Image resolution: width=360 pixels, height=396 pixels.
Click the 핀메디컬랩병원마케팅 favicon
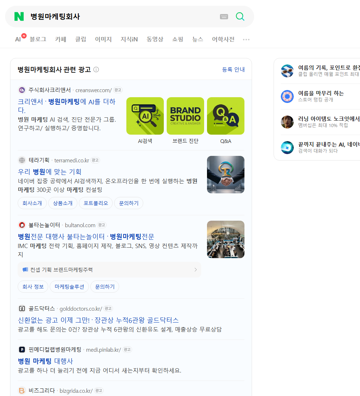pyautogui.click(x=22, y=350)
